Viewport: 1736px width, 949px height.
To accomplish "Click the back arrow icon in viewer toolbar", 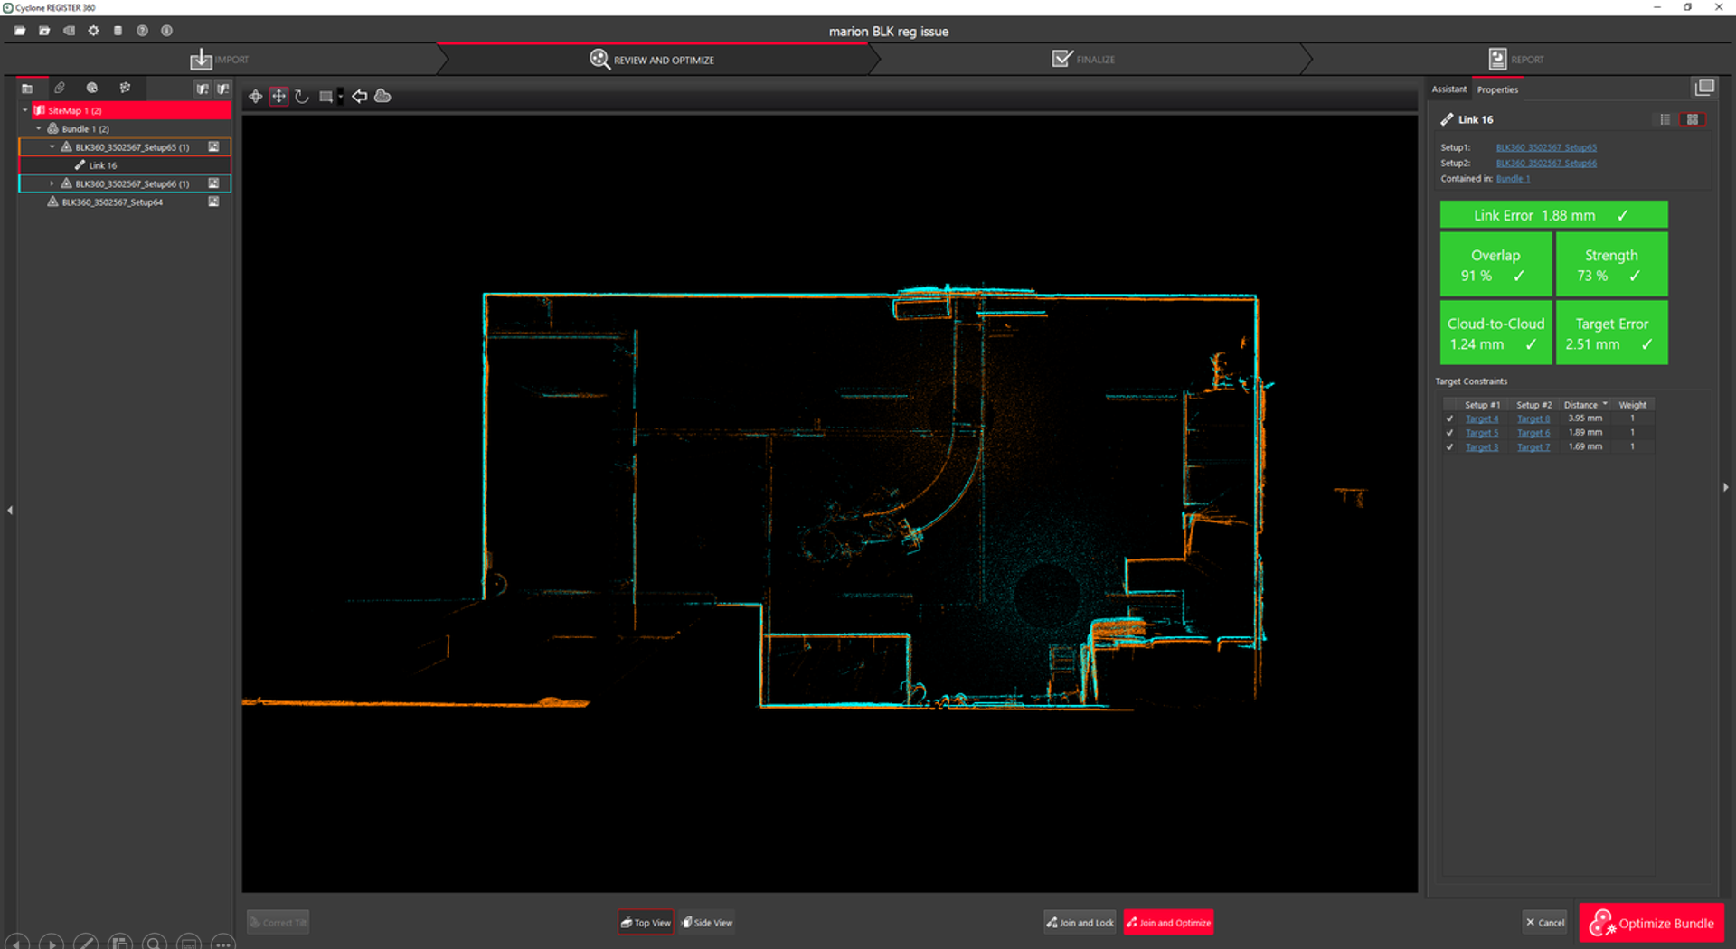I will point(360,97).
